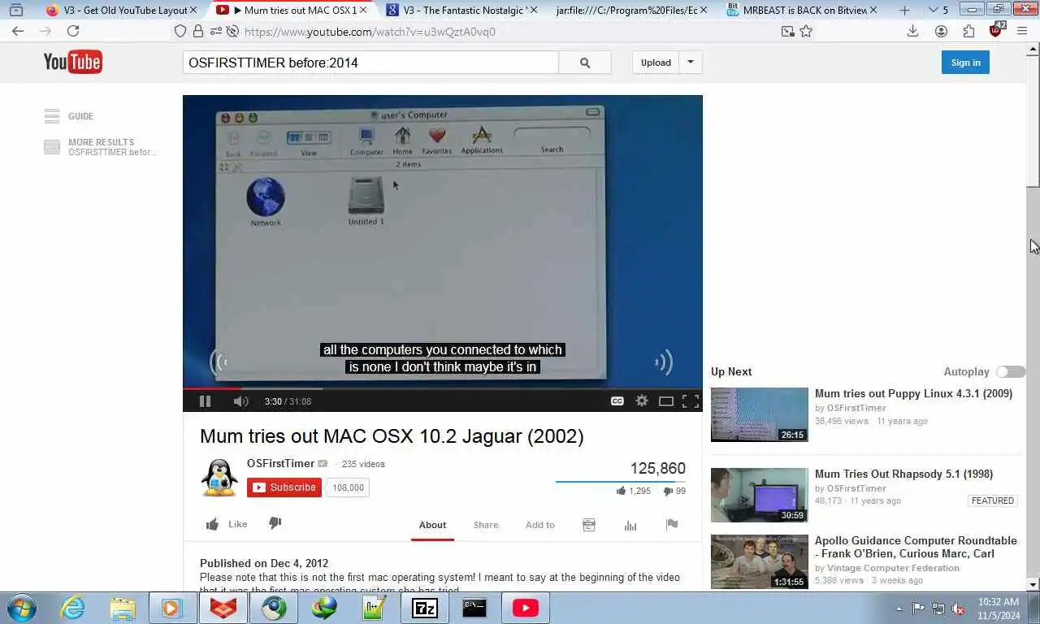Image resolution: width=1040 pixels, height=624 pixels.
Task: Switch to theater mode
Action: coord(666,401)
